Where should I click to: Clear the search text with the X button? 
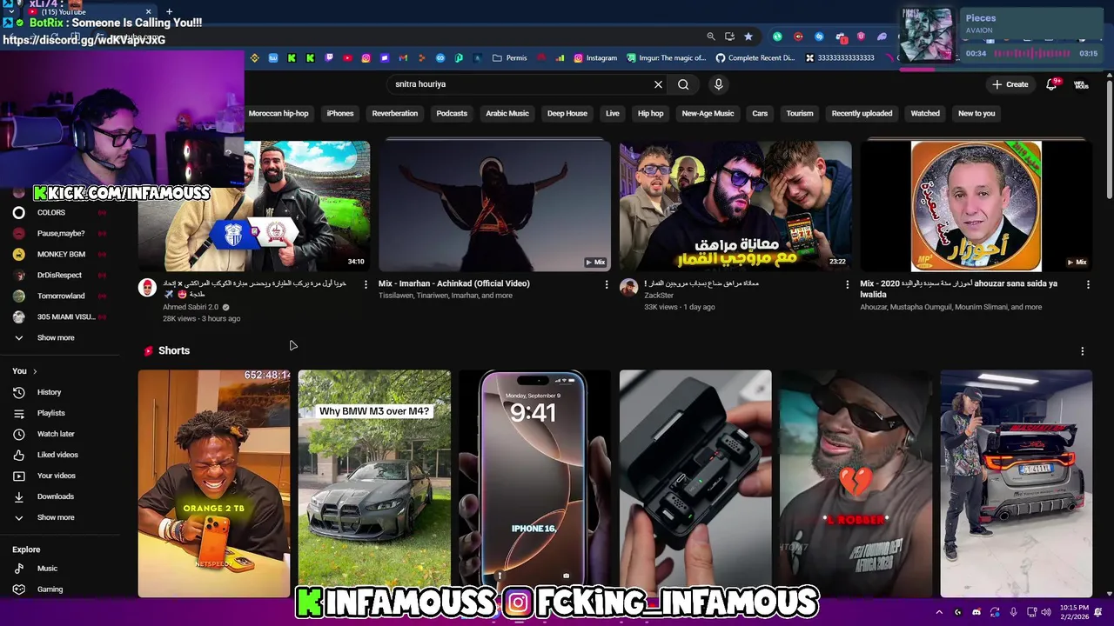658,84
